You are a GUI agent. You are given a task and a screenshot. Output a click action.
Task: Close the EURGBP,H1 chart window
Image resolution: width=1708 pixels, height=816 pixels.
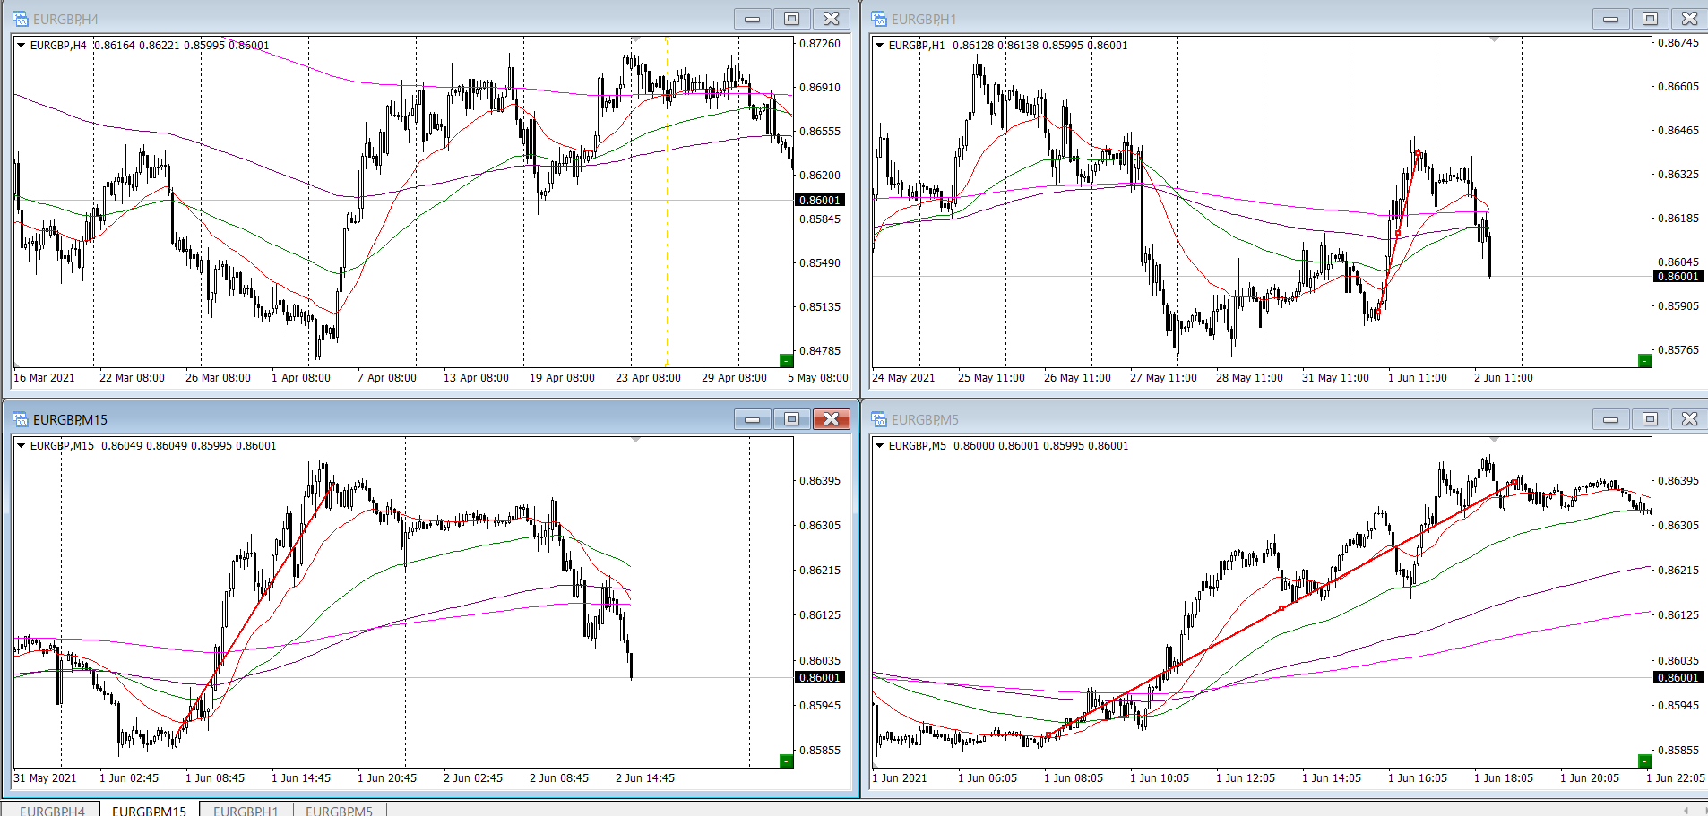point(1690,19)
